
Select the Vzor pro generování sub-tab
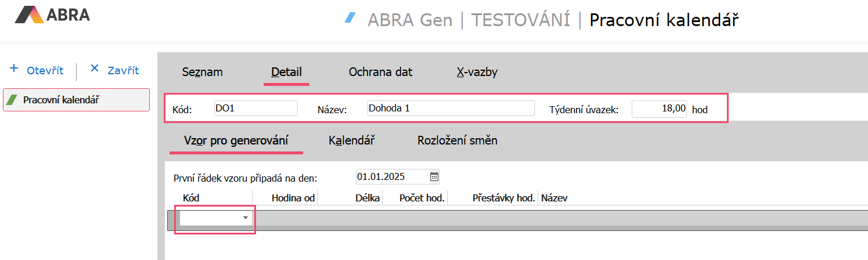pyautogui.click(x=236, y=140)
